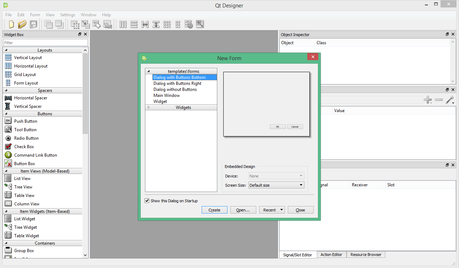Switch to Edit Signals/Slots mode

tap(85, 24)
